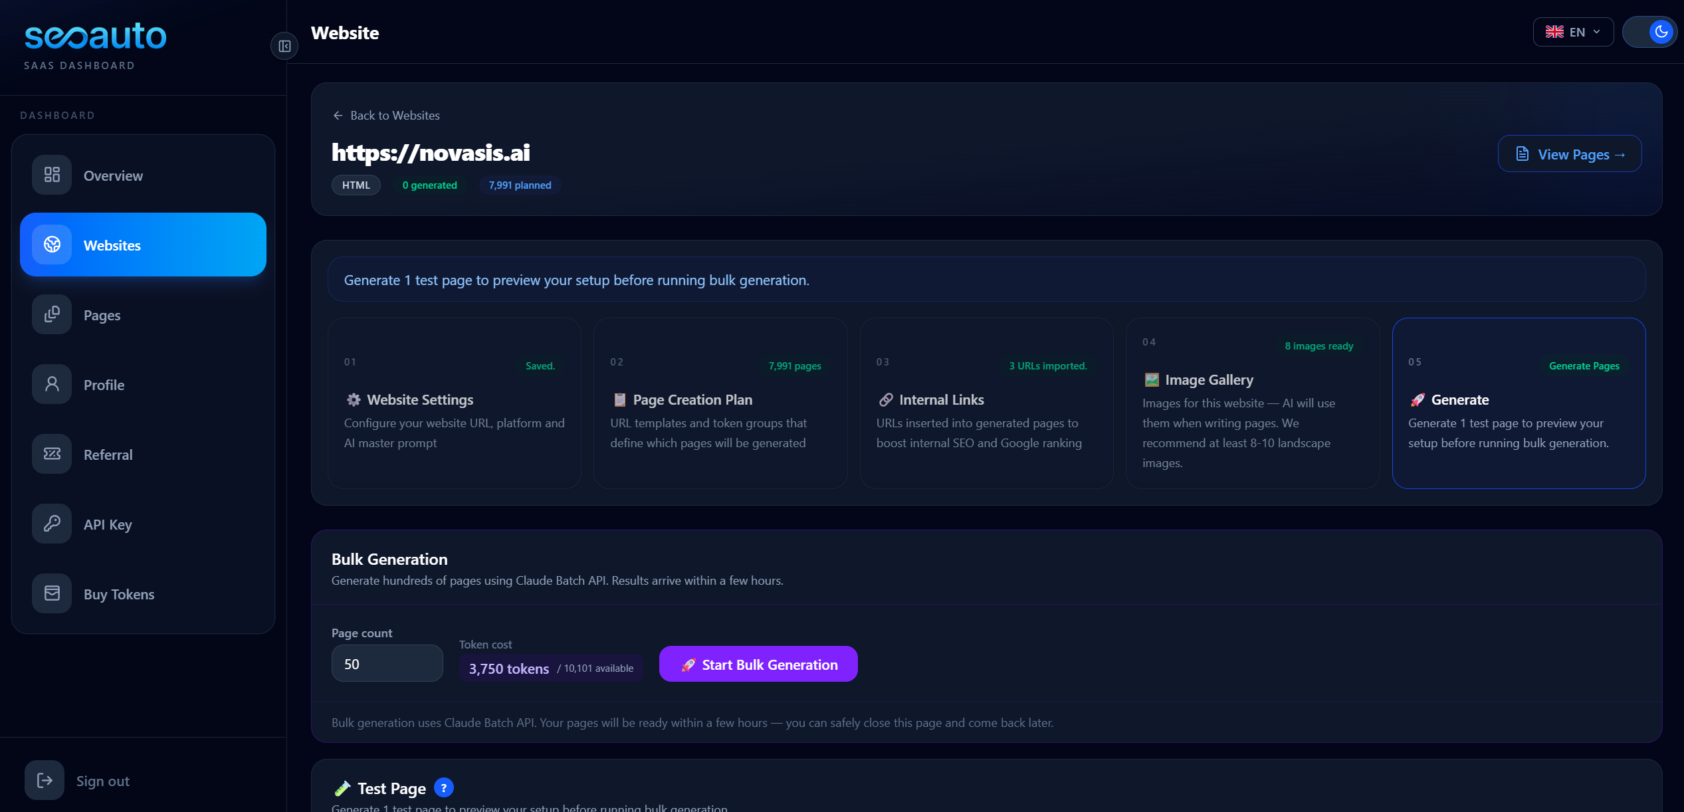1684x812 pixels.
Task: Click the '7,991 planned' badge
Action: pos(520,185)
